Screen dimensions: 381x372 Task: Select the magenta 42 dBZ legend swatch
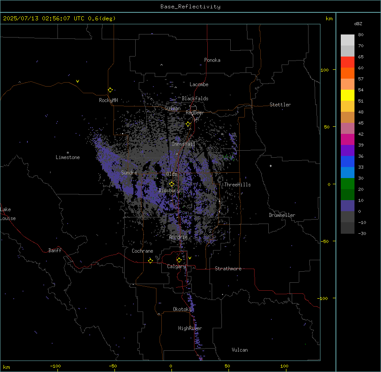coord(347,140)
